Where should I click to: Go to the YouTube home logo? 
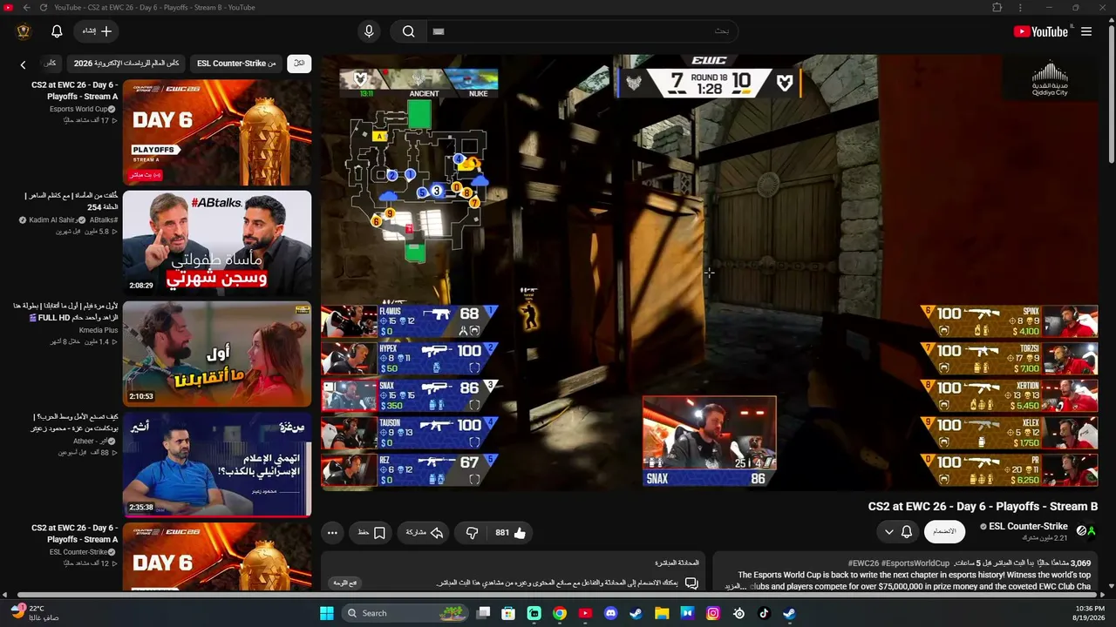coord(1041,31)
